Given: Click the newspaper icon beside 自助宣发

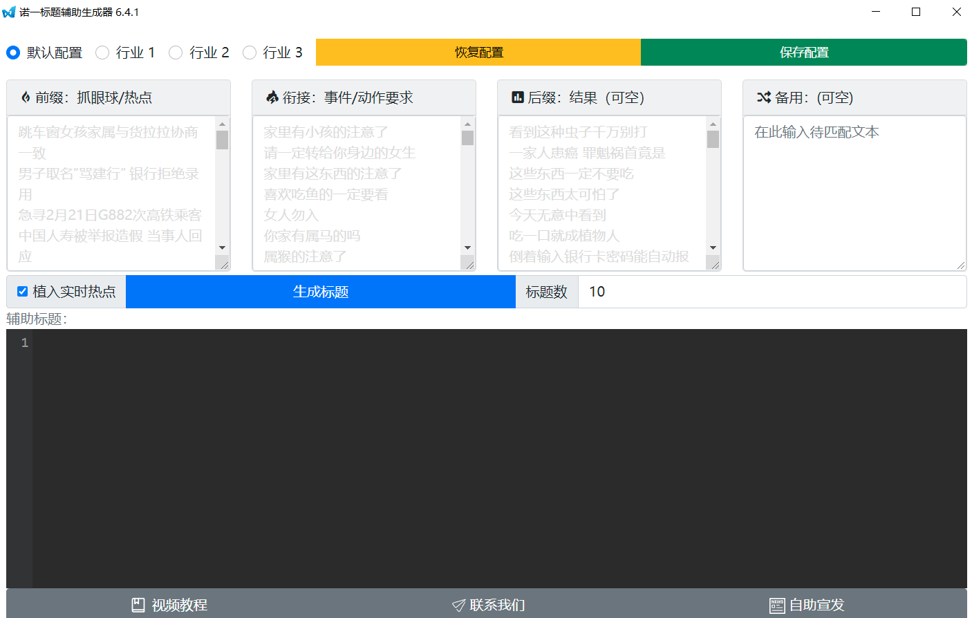Looking at the screenshot, I should (777, 606).
